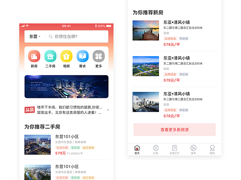Open the sunset pier listing thumbnail
This screenshot has width=241, height=180.
(x=146, y=30)
